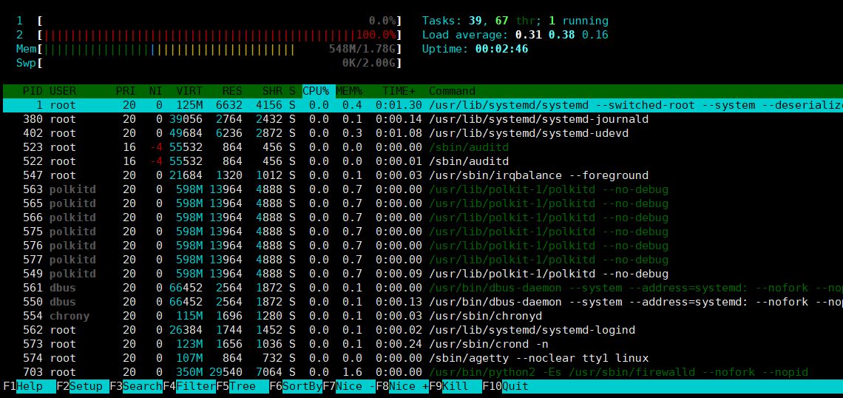Select the systemd-udevd process row
Viewport: 843px width, 398px height.
[x=423, y=133]
